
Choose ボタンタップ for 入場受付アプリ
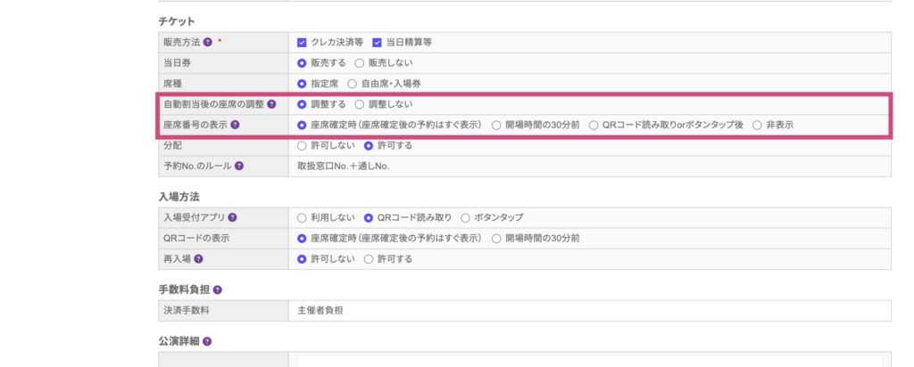coord(468,217)
